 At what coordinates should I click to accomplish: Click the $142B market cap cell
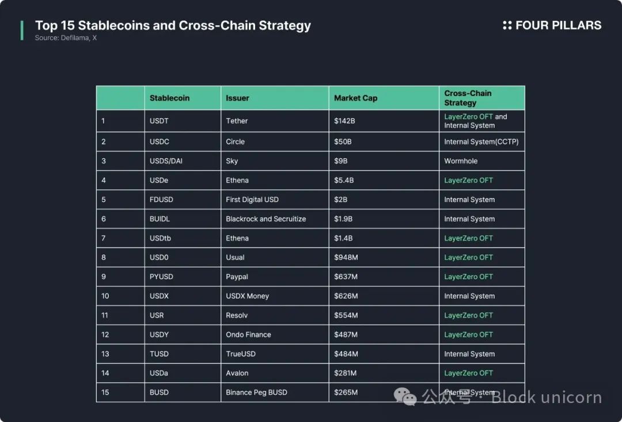[x=345, y=121]
